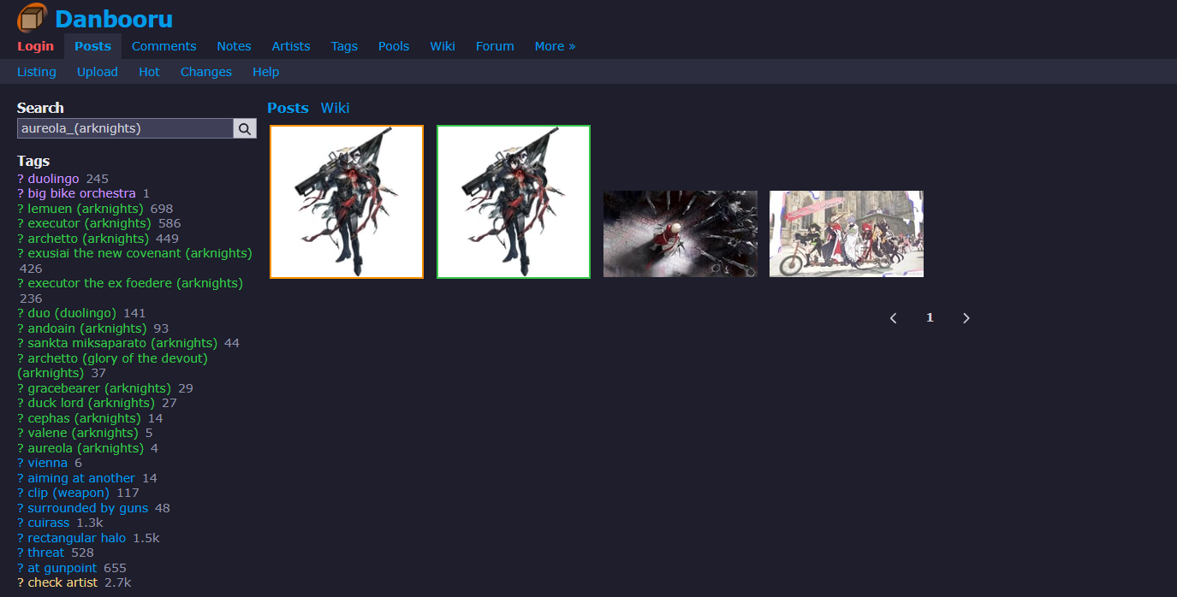This screenshot has width=1177, height=597.
Task: Go to next page arrow
Action: point(966,318)
